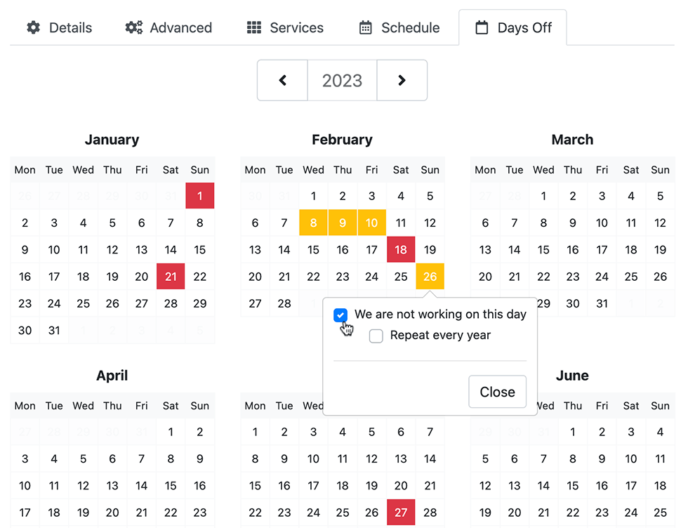Switch to the Advanced tab
688x528 pixels.
click(x=168, y=27)
